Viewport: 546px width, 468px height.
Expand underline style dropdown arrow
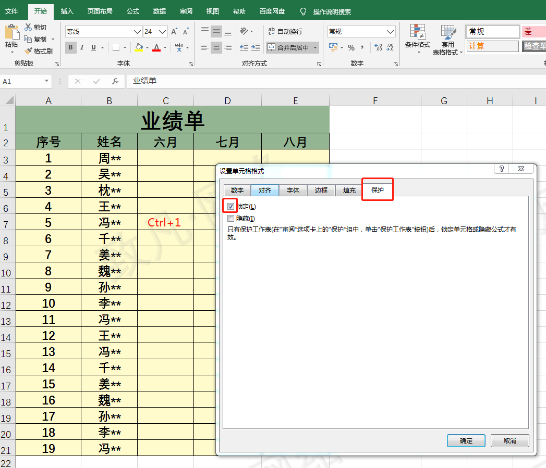[102, 47]
